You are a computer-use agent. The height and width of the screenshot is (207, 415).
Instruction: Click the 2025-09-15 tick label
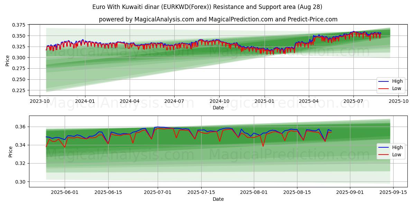tap(394, 193)
